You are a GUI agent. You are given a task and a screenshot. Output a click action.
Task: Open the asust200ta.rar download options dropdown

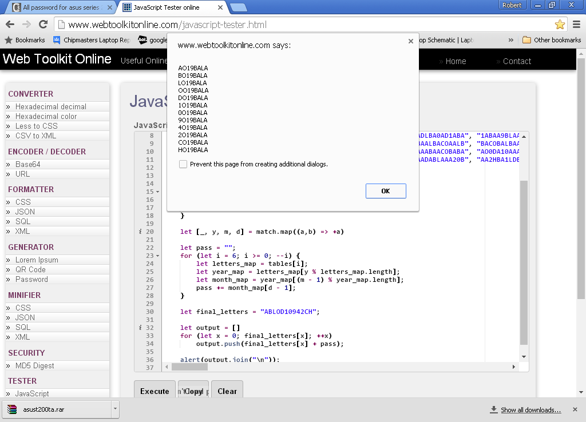click(x=115, y=409)
